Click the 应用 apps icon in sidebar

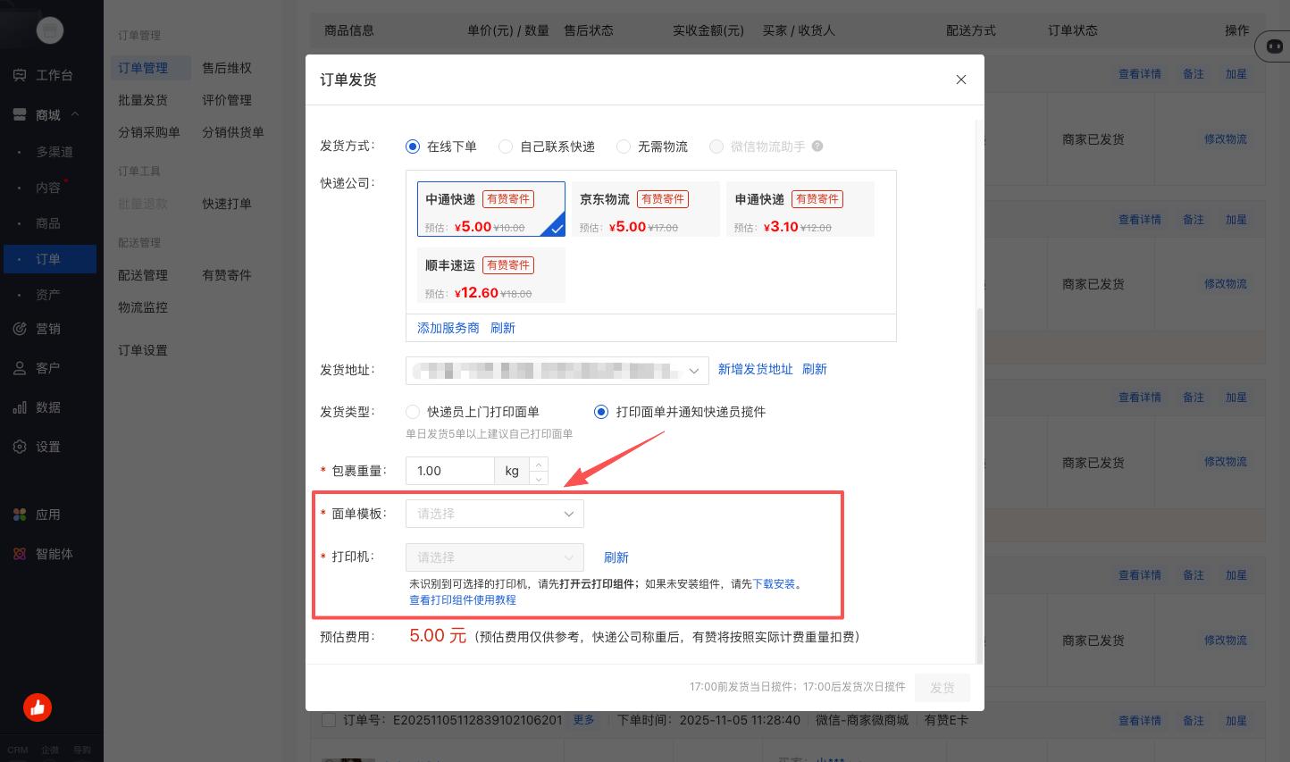(x=20, y=515)
